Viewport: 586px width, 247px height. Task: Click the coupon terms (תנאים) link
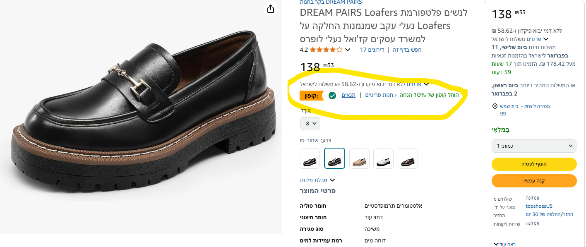click(x=348, y=95)
